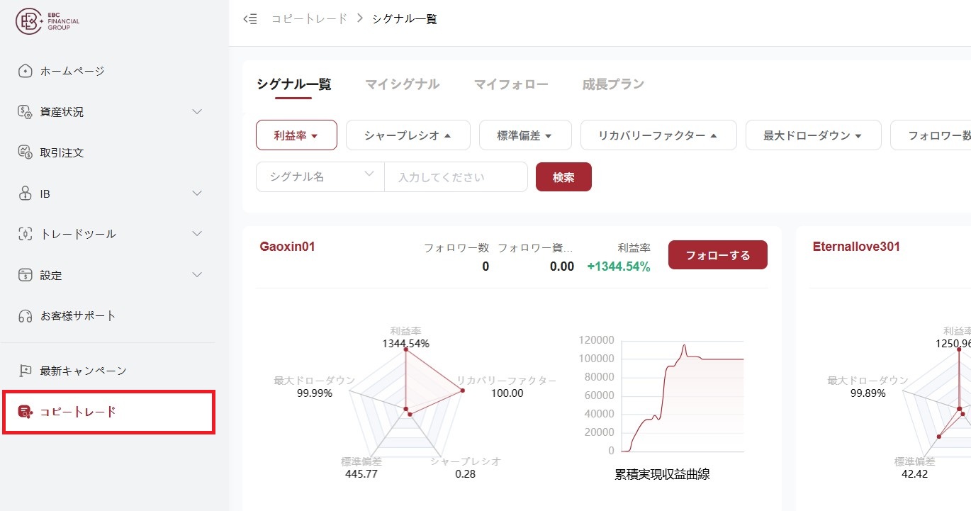Click the 最新キャンペーン campaign flag icon
The width and height of the screenshot is (971, 511).
click(26, 371)
